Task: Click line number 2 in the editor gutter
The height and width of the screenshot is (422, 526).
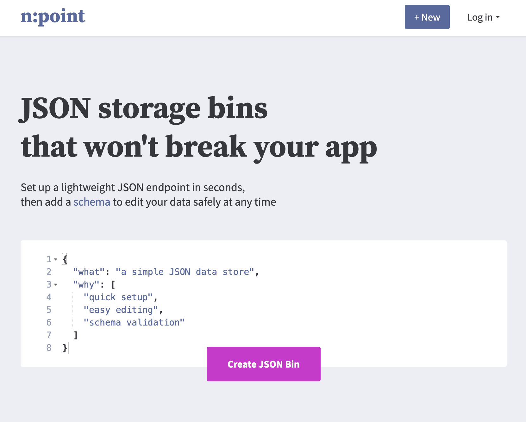Action: click(49, 272)
